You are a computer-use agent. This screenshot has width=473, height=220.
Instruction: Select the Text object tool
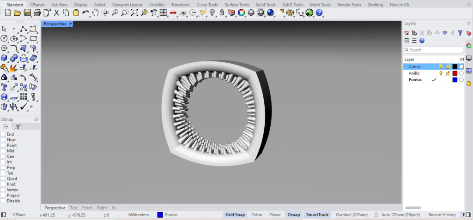point(4,87)
